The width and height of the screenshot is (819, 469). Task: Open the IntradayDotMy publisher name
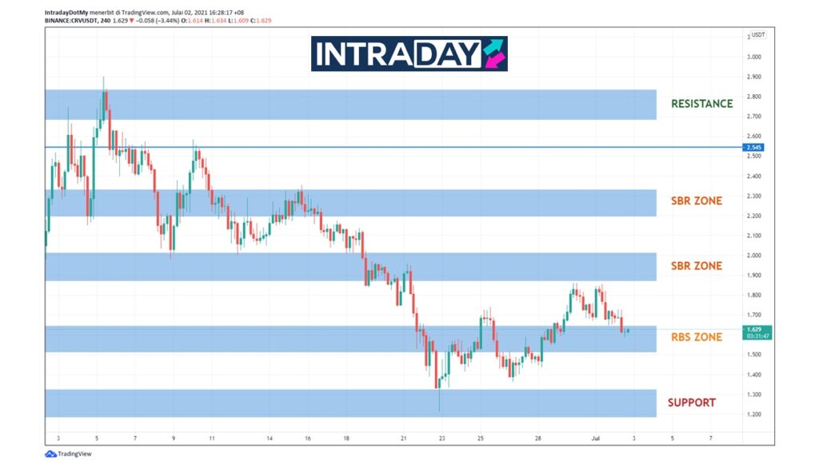tap(66, 12)
